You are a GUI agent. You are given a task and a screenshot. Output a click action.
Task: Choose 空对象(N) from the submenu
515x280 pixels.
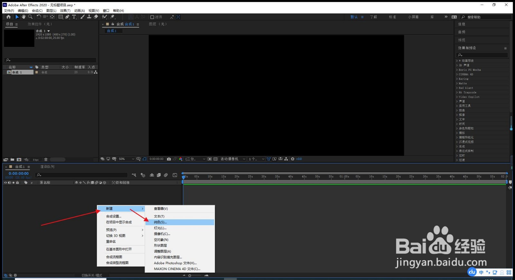[x=180, y=240]
